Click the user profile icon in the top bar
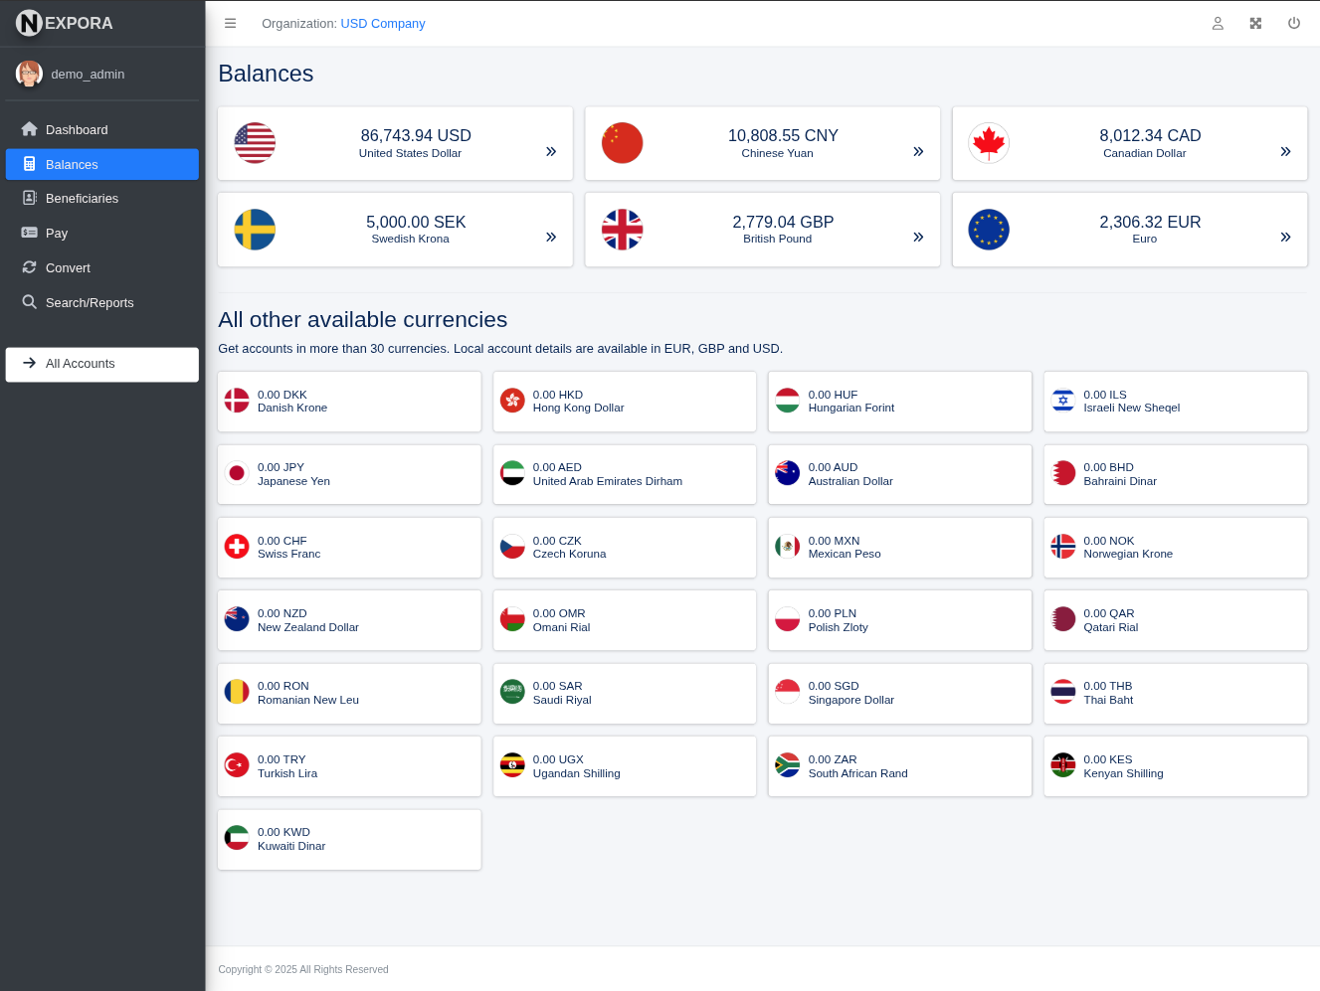1320x991 pixels. [x=1218, y=23]
